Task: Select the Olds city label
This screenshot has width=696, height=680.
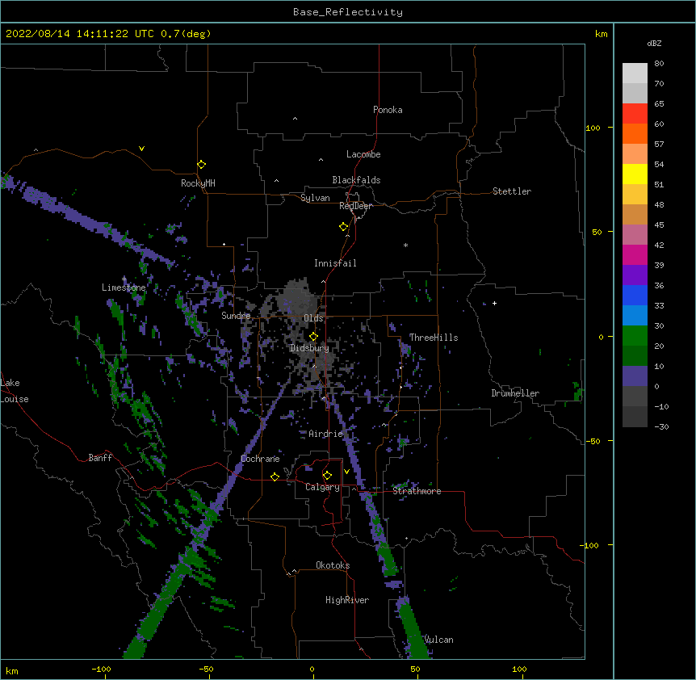Action: pos(313,318)
